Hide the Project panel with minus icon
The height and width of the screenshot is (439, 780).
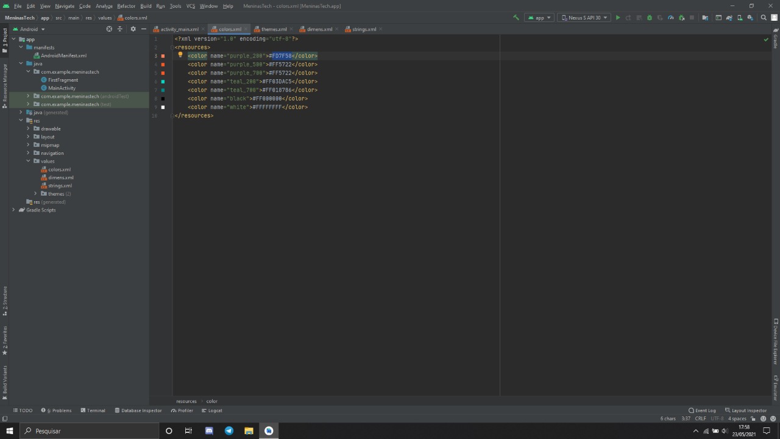144,29
